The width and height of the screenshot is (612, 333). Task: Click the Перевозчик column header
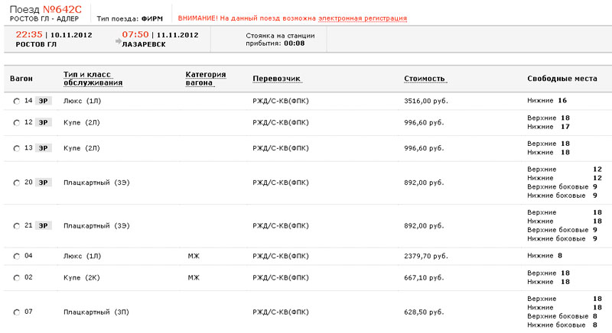(277, 79)
